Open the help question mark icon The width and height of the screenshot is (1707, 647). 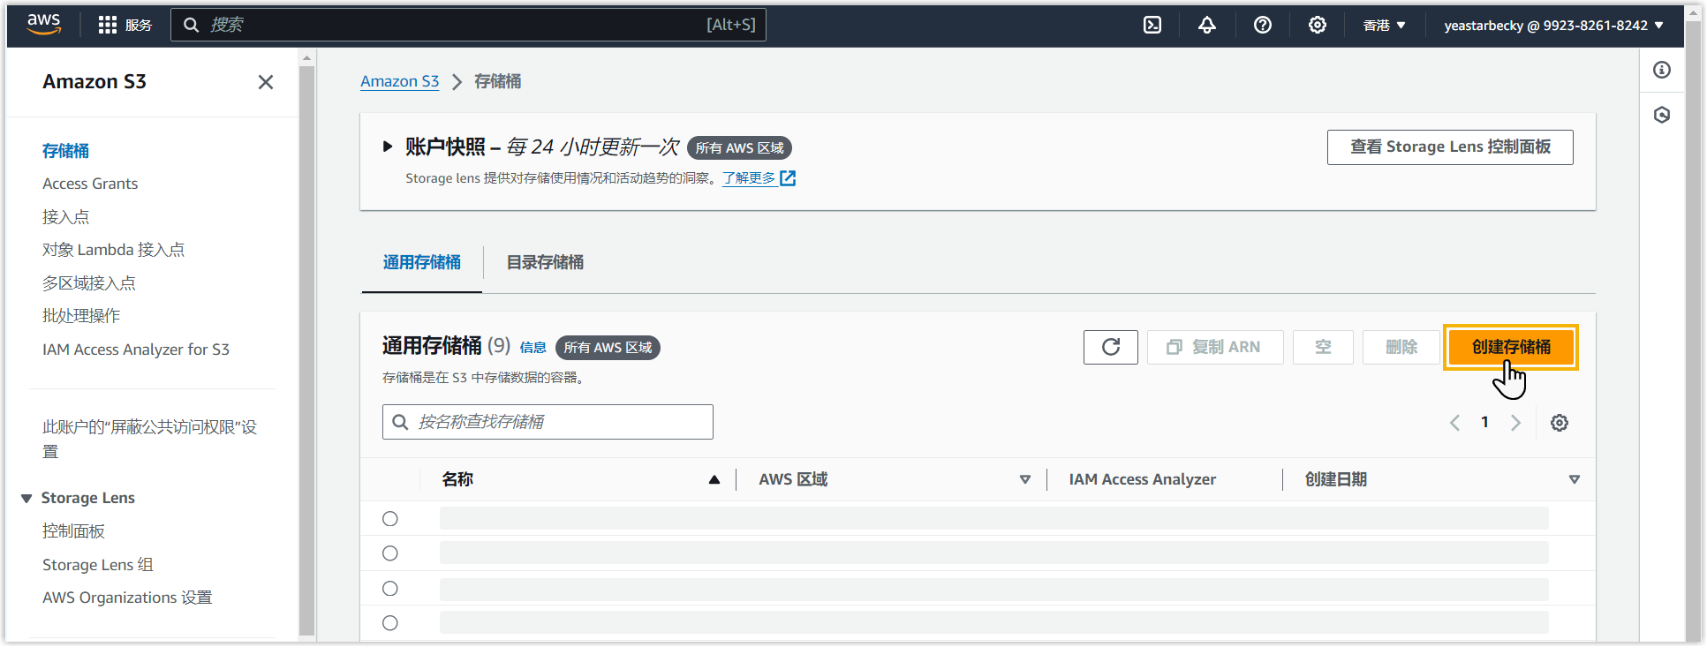click(x=1262, y=26)
